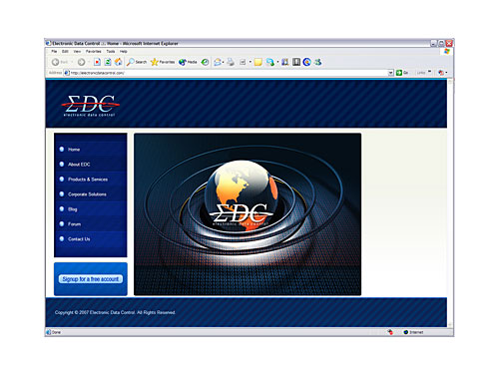Click the Mail envelope icon
This screenshot has width=499, height=374.
[218, 62]
